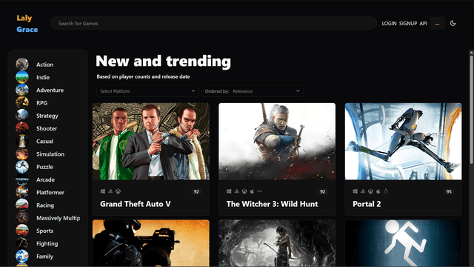Click the 92 score badge on The Witcher 3

(x=323, y=191)
